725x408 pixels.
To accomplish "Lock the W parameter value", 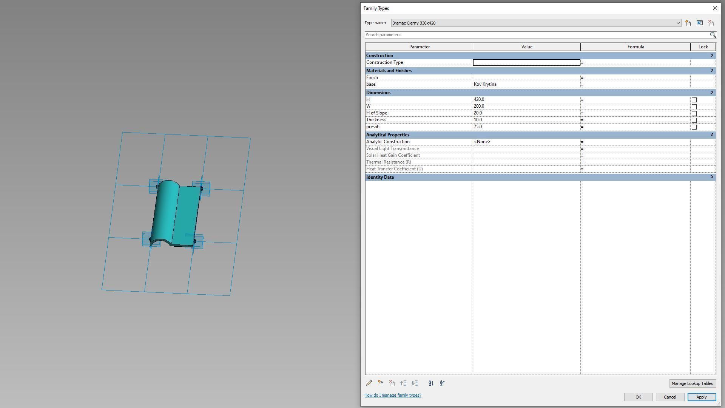I will tap(694, 107).
